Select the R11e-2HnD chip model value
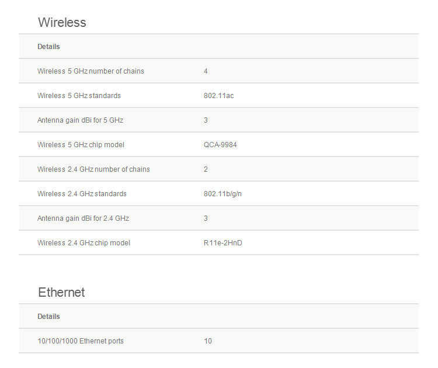Screen dimensions: 438x368 223,243
